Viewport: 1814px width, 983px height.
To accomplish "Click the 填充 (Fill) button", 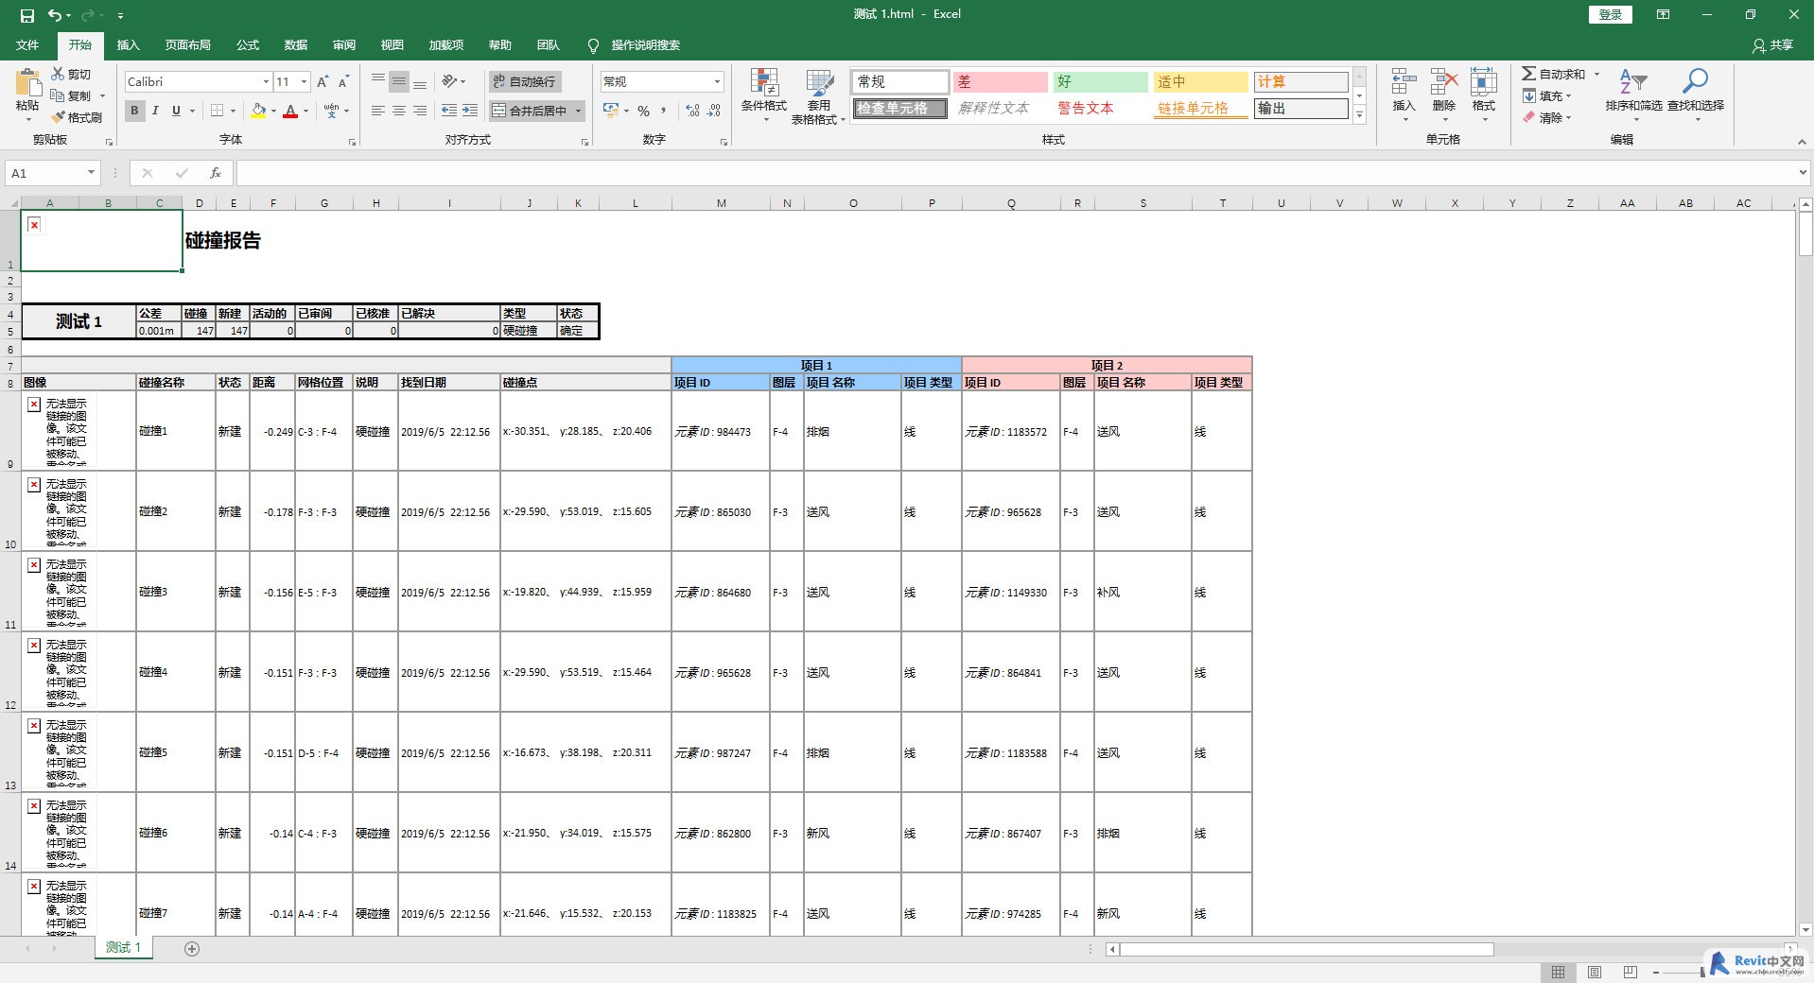I will click(1545, 96).
